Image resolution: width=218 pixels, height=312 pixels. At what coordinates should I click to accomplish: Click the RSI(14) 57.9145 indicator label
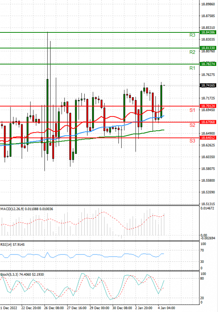coord(12,245)
